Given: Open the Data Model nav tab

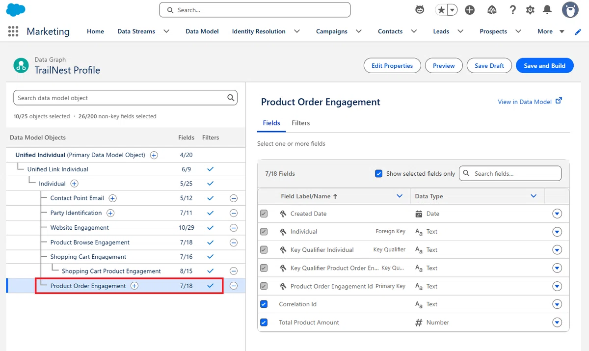Looking at the screenshot, I should [x=202, y=31].
